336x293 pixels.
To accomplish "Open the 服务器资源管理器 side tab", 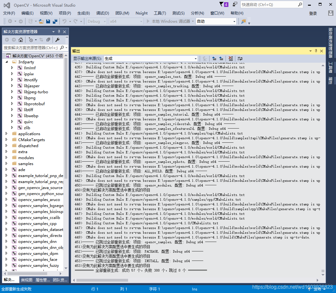I will (x=330, y=43).
